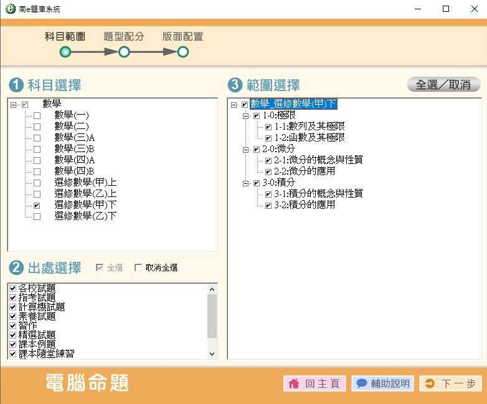Select the 數學_選修數學(甲)下 tree label
Viewport: 487px width, 404px height.
[x=293, y=104]
